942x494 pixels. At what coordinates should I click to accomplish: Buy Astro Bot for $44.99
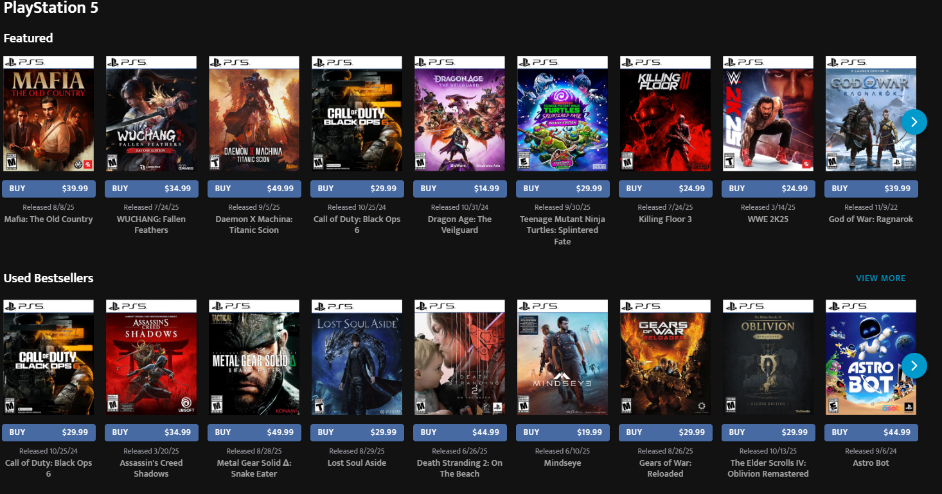tap(871, 432)
